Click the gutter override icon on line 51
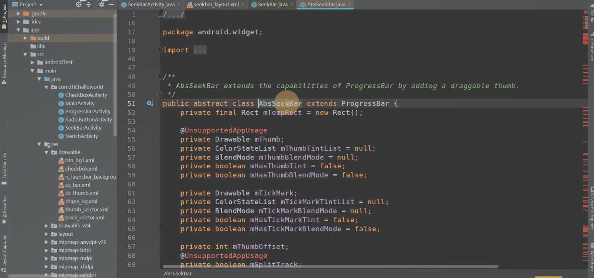Screen dimensions: 594x278 (150, 103)
